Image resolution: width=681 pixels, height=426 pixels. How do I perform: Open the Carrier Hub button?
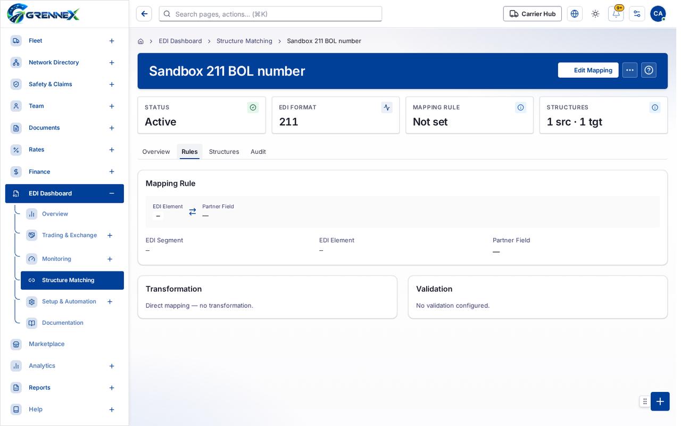pos(533,14)
